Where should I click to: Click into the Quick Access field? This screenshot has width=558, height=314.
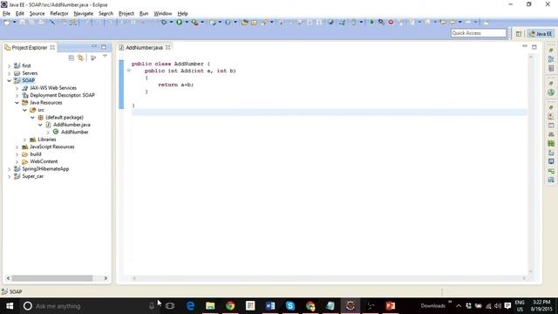(x=479, y=33)
